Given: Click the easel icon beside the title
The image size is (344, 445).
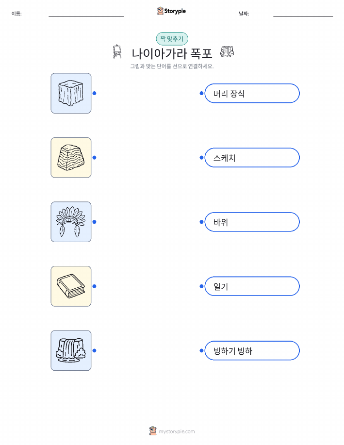Looking at the screenshot, I should tap(117, 51).
